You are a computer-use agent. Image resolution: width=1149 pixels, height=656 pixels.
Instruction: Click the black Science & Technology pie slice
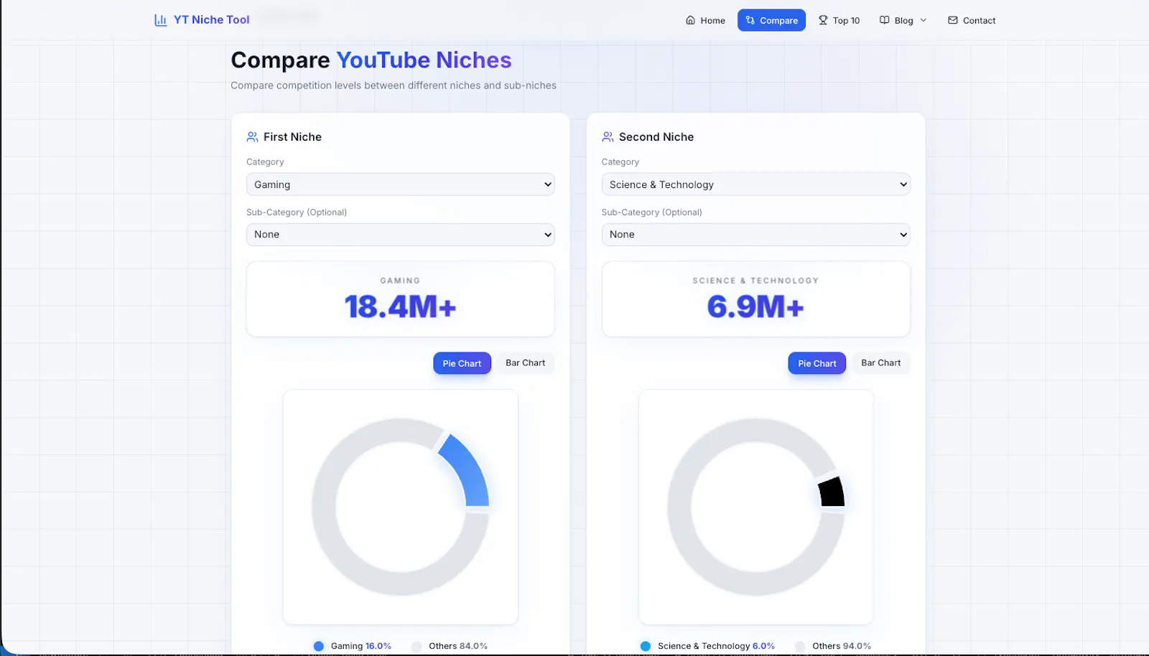(x=832, y=492)
